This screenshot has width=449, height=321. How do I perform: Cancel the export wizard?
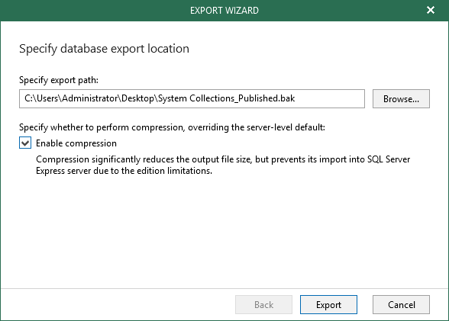401,305
